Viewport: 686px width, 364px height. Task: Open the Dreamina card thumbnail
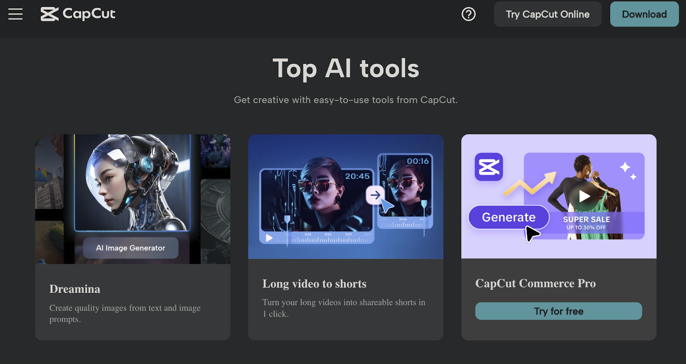click(x=132, y=199)
